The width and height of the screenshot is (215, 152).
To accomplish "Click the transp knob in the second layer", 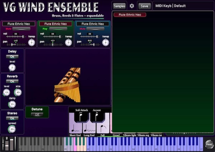I will click(x=68, y=43).
